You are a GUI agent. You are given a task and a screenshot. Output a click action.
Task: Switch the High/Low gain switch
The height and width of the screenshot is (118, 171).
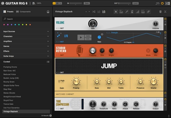[x=59, y=82]
